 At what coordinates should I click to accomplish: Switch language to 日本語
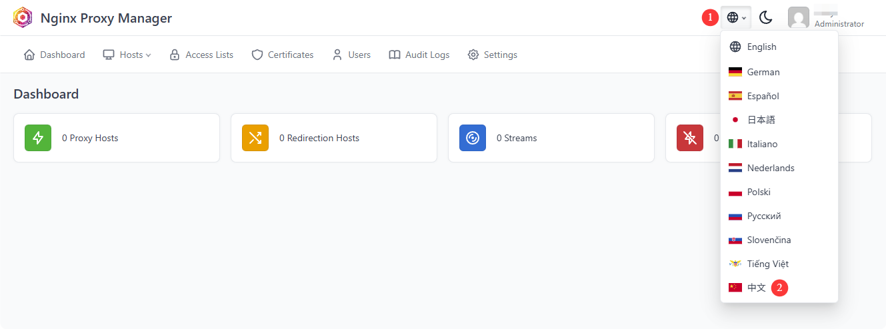(x=761, y=120)
